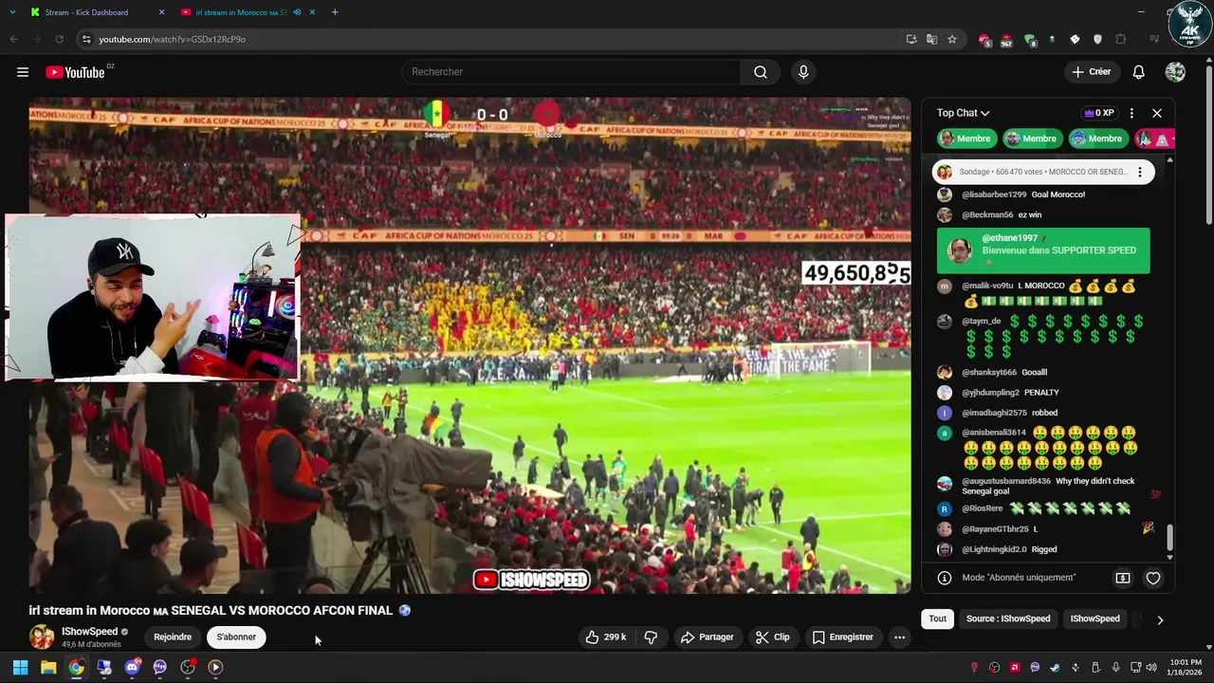Open the YouTube account avatar menu
The image size is (1214, 683).
point(1175,72)
